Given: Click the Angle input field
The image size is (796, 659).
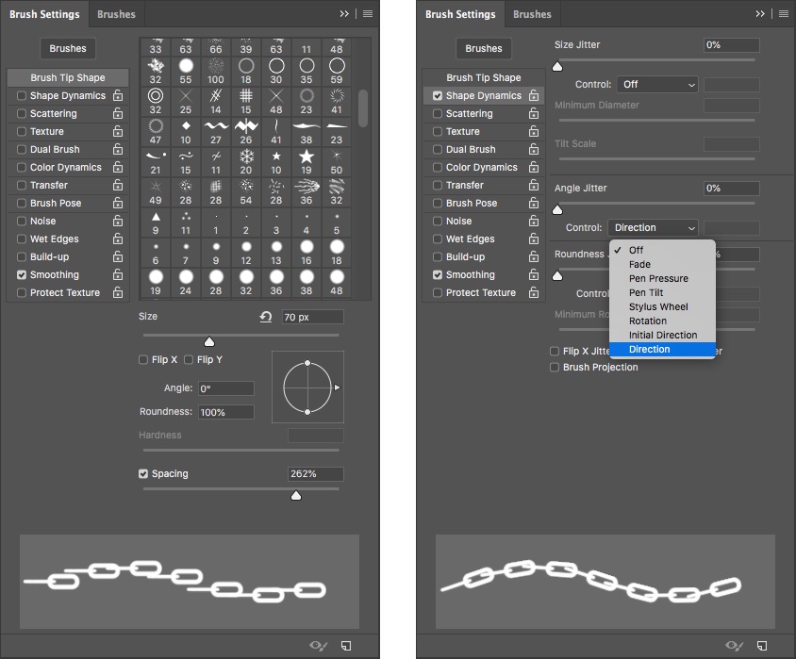Looking at the screenshot, I should coord(225,388).
